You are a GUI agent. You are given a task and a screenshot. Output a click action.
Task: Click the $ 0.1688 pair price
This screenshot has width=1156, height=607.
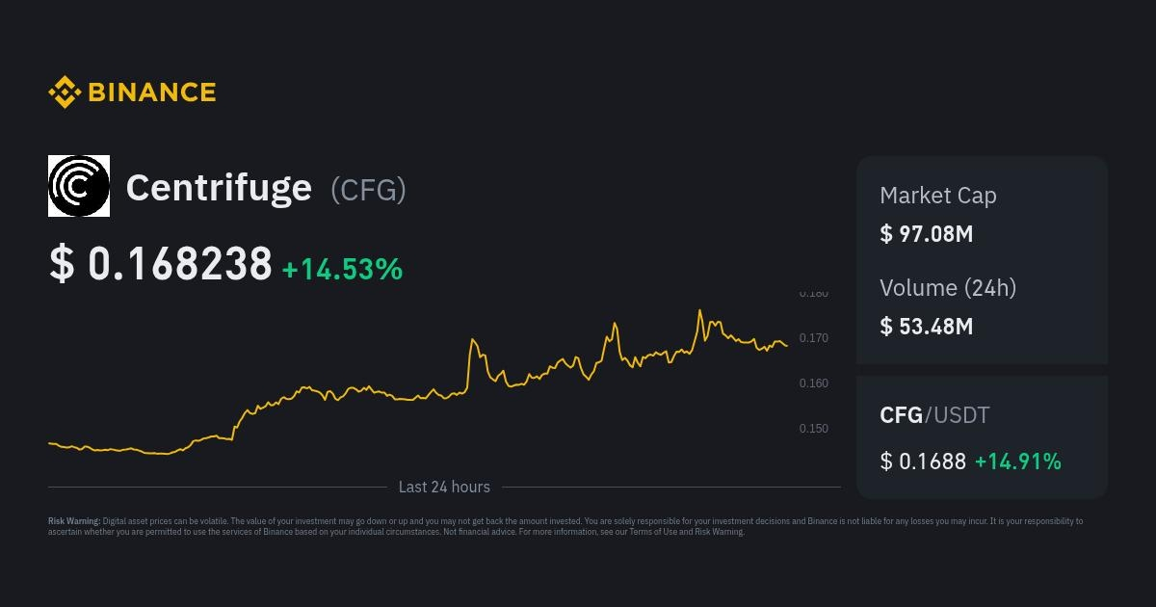point(923,462)
